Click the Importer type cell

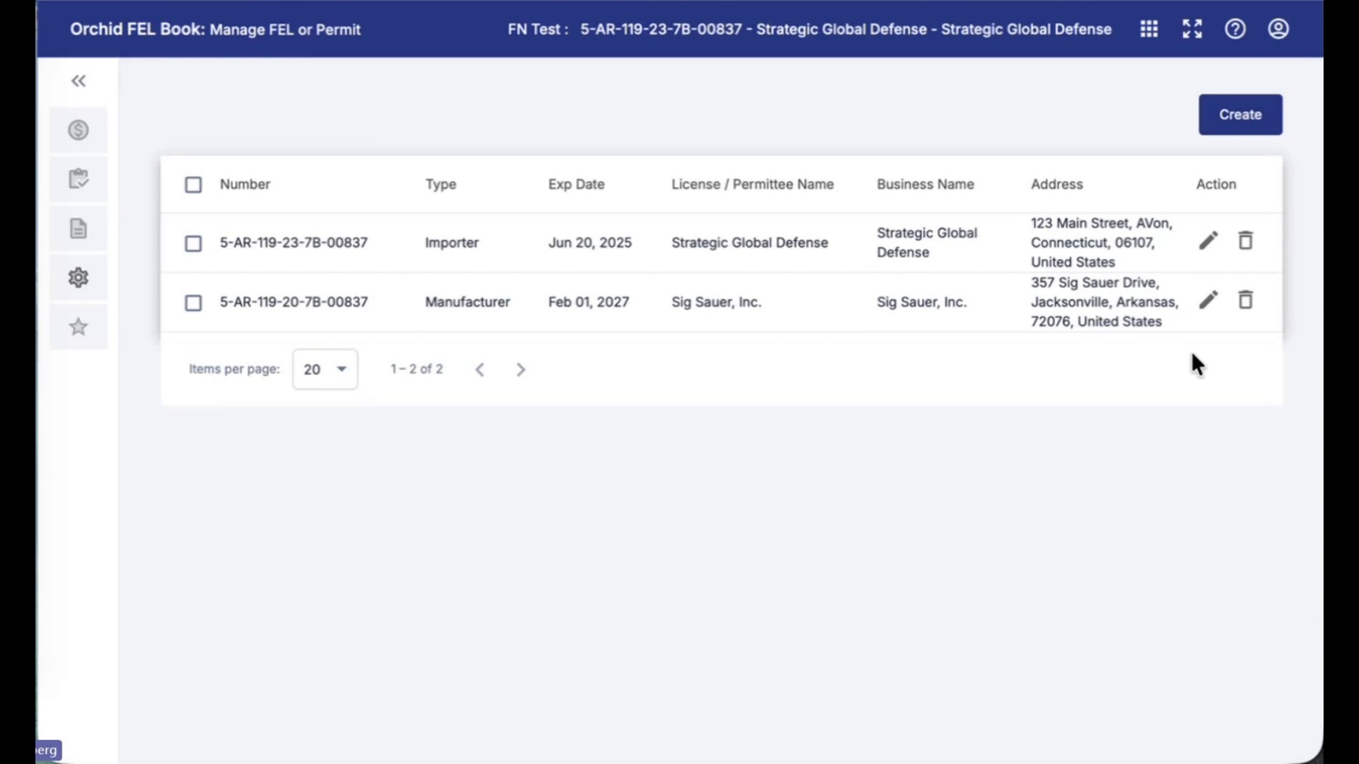pyautogui.click(x=452, y=243)
